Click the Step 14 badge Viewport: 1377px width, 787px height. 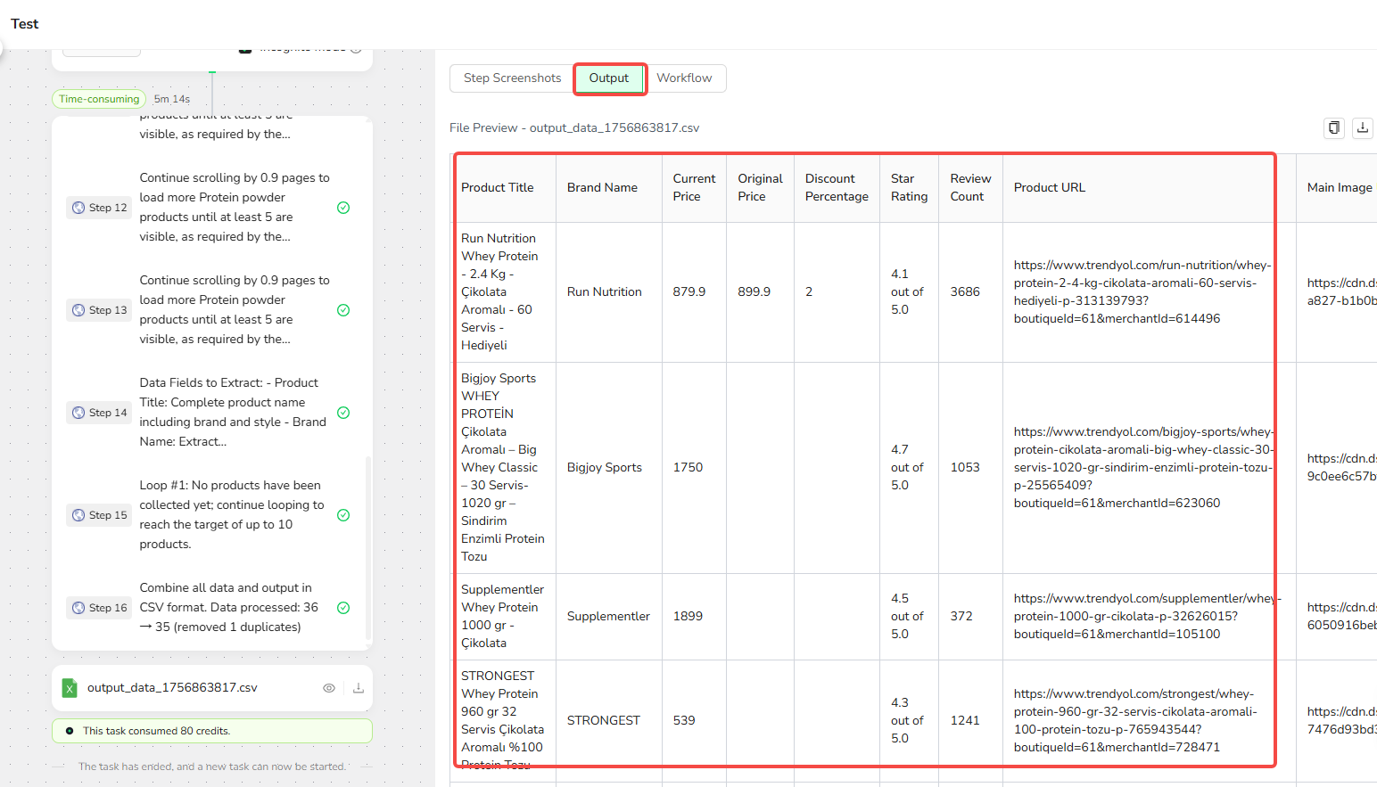99,413
